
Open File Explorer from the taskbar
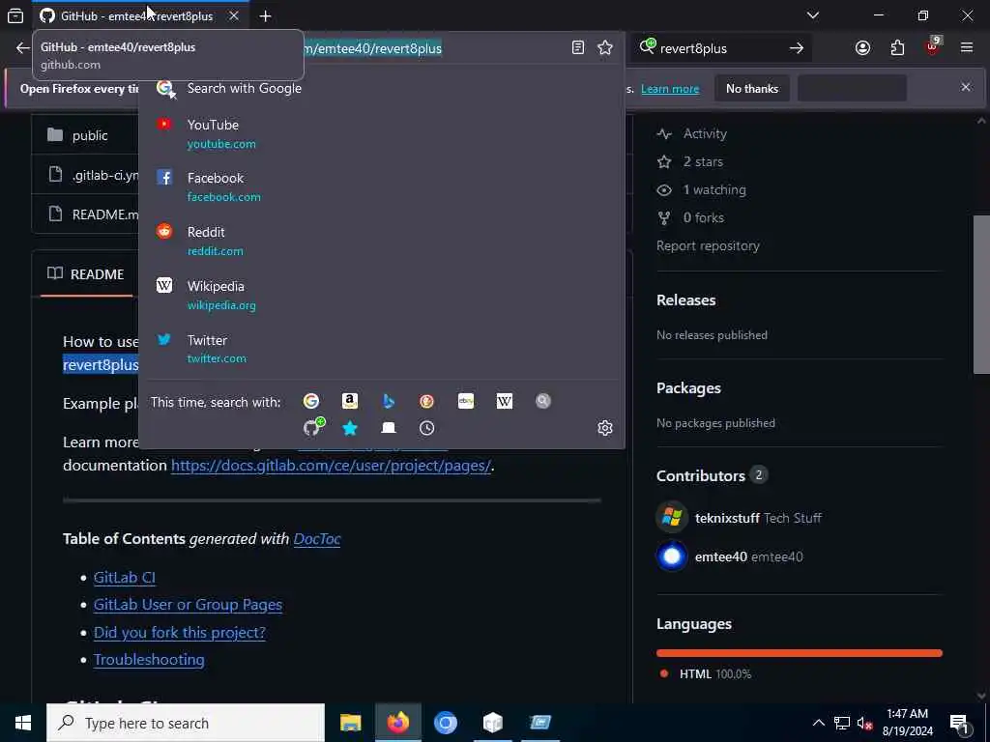(350, 723)
